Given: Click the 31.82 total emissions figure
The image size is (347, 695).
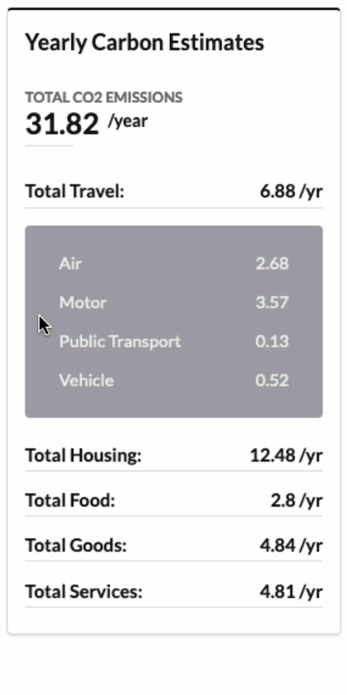Looking at the screenshot, I should (x=62, y=123).
